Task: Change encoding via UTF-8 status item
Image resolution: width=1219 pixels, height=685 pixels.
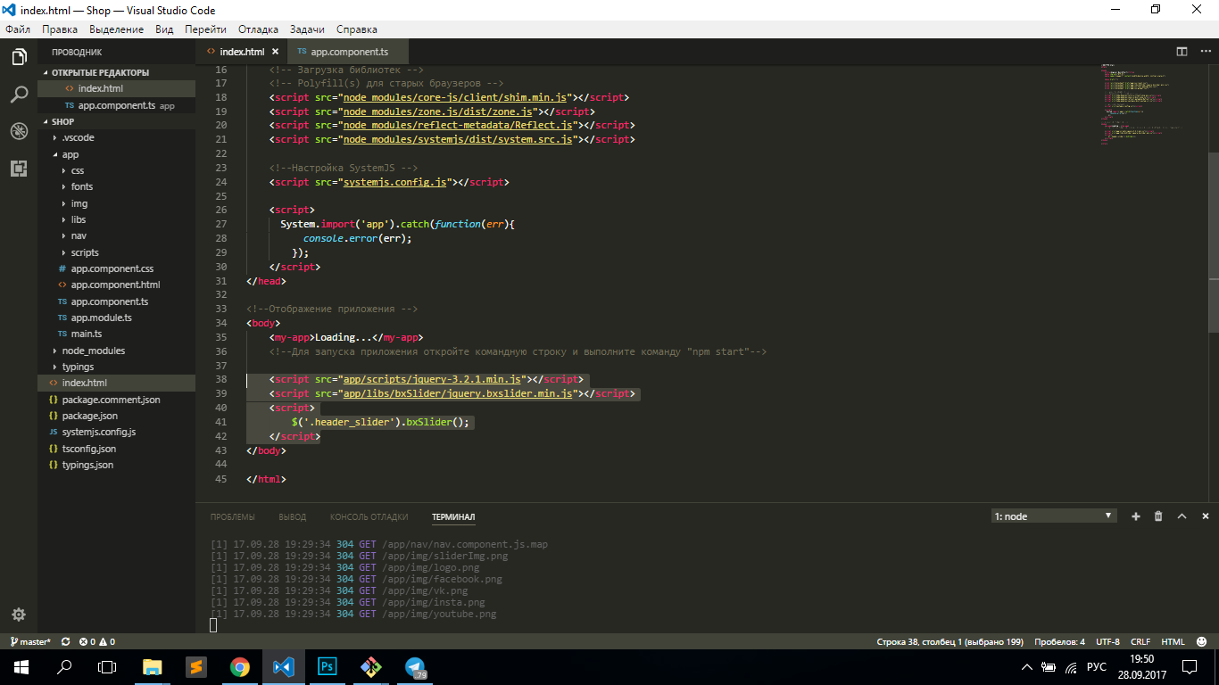Action: tap(1107, 641)
